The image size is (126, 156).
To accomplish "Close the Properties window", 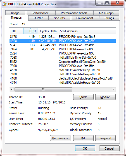I will 117,3.
